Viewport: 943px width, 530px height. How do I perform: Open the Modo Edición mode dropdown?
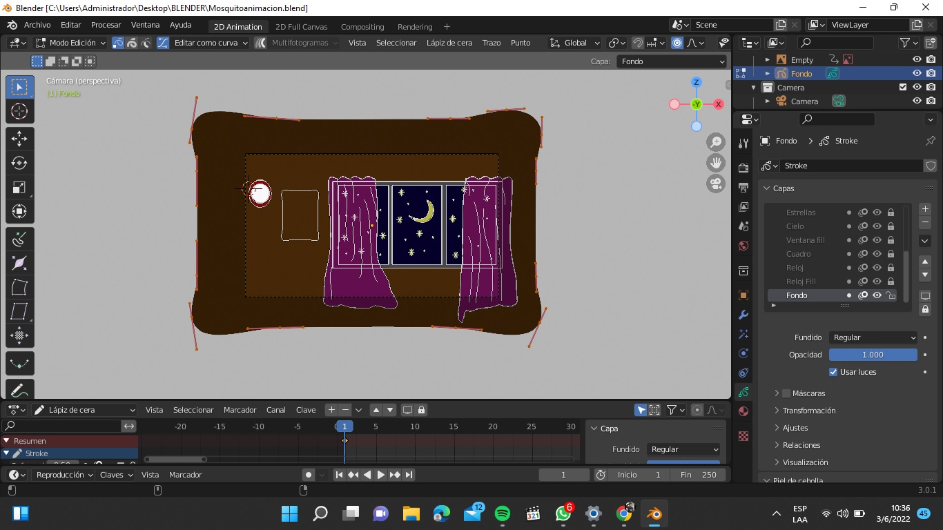[72, 43]
